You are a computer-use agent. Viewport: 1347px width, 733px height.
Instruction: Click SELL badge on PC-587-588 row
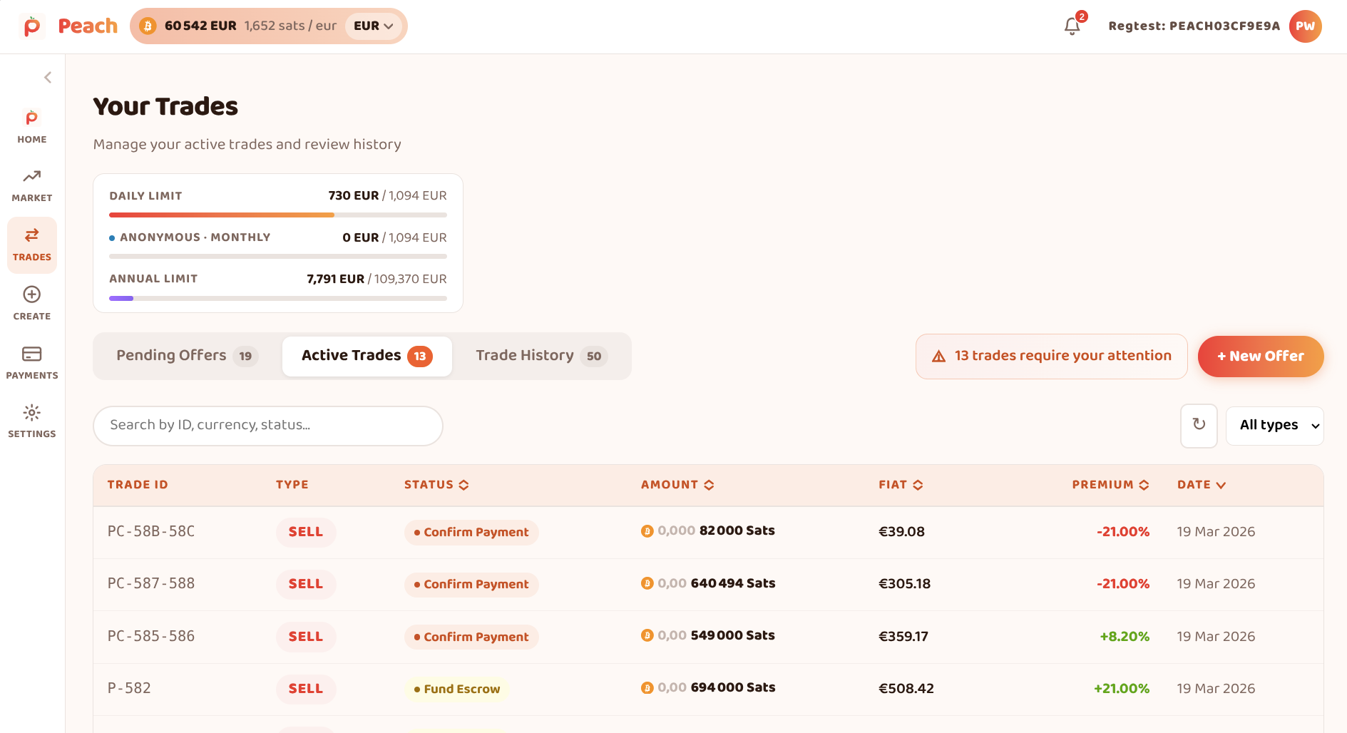pos(306,585)
